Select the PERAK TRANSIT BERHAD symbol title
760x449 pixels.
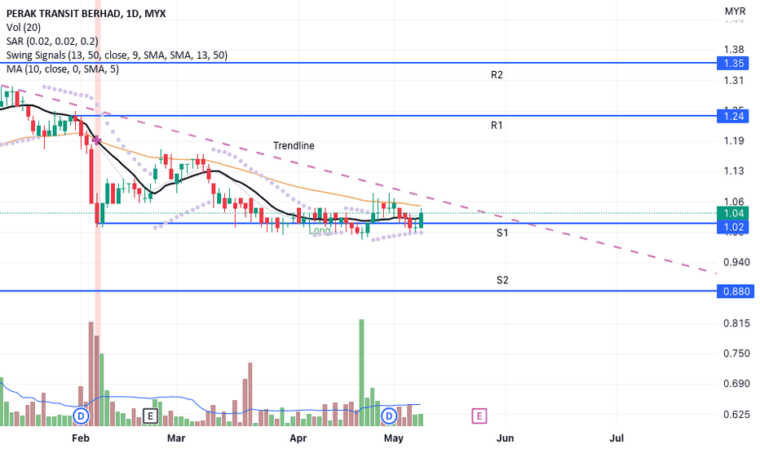pyautogui.click(x=86, y=14)
